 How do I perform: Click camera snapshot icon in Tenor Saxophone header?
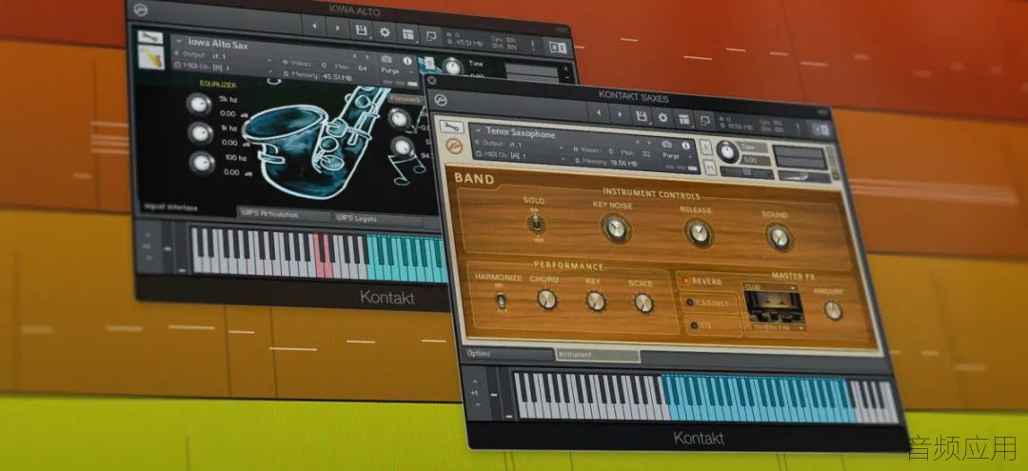666,144
